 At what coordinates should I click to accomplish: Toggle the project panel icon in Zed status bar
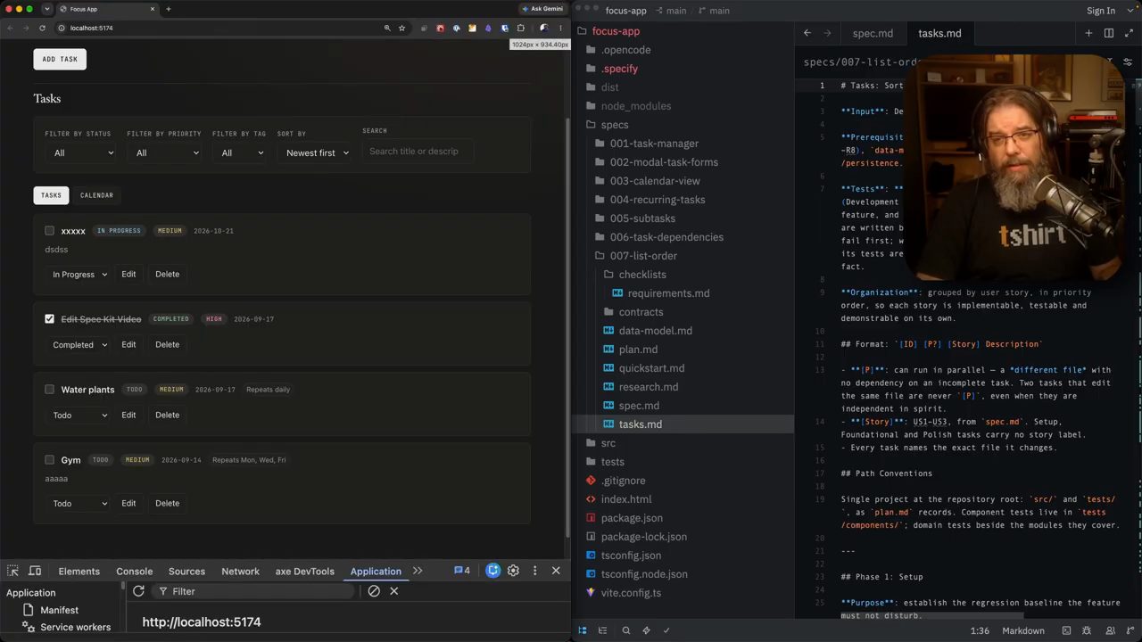pyautogui.click(x=583, y=630)
